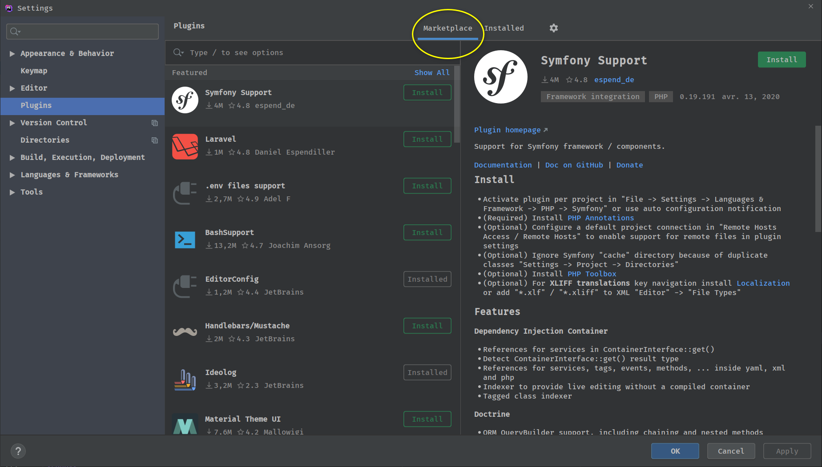The image size is (822, 467).
Task: Click the Symfony Support list icon
Action: tap(185, 100)
